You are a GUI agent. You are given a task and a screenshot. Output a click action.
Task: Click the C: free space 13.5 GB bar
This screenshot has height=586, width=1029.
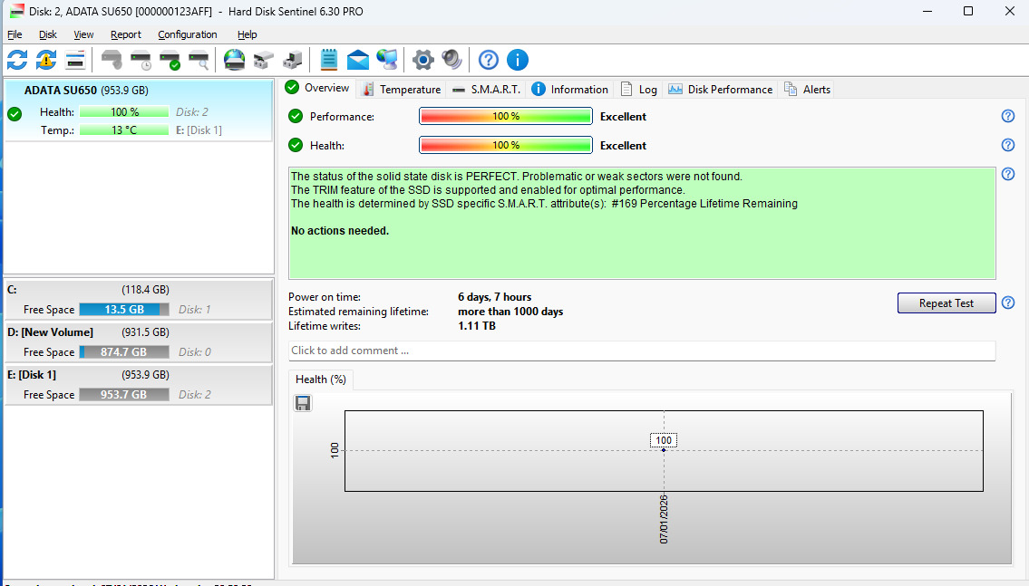124,310
